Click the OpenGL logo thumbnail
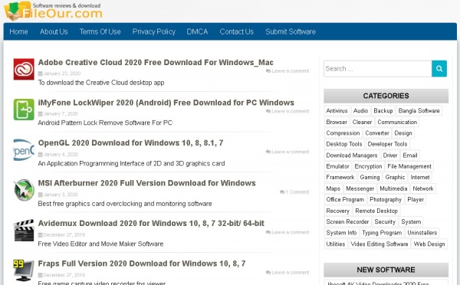The image size is (460, 285). (24, 150)
